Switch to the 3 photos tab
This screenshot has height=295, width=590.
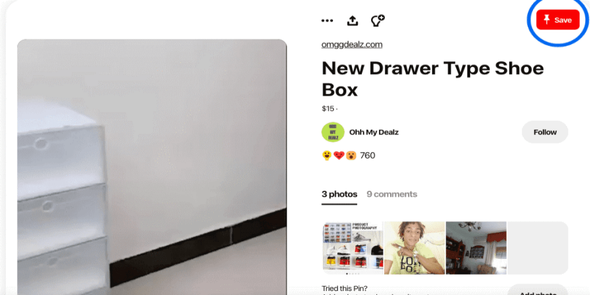(340, 194)
